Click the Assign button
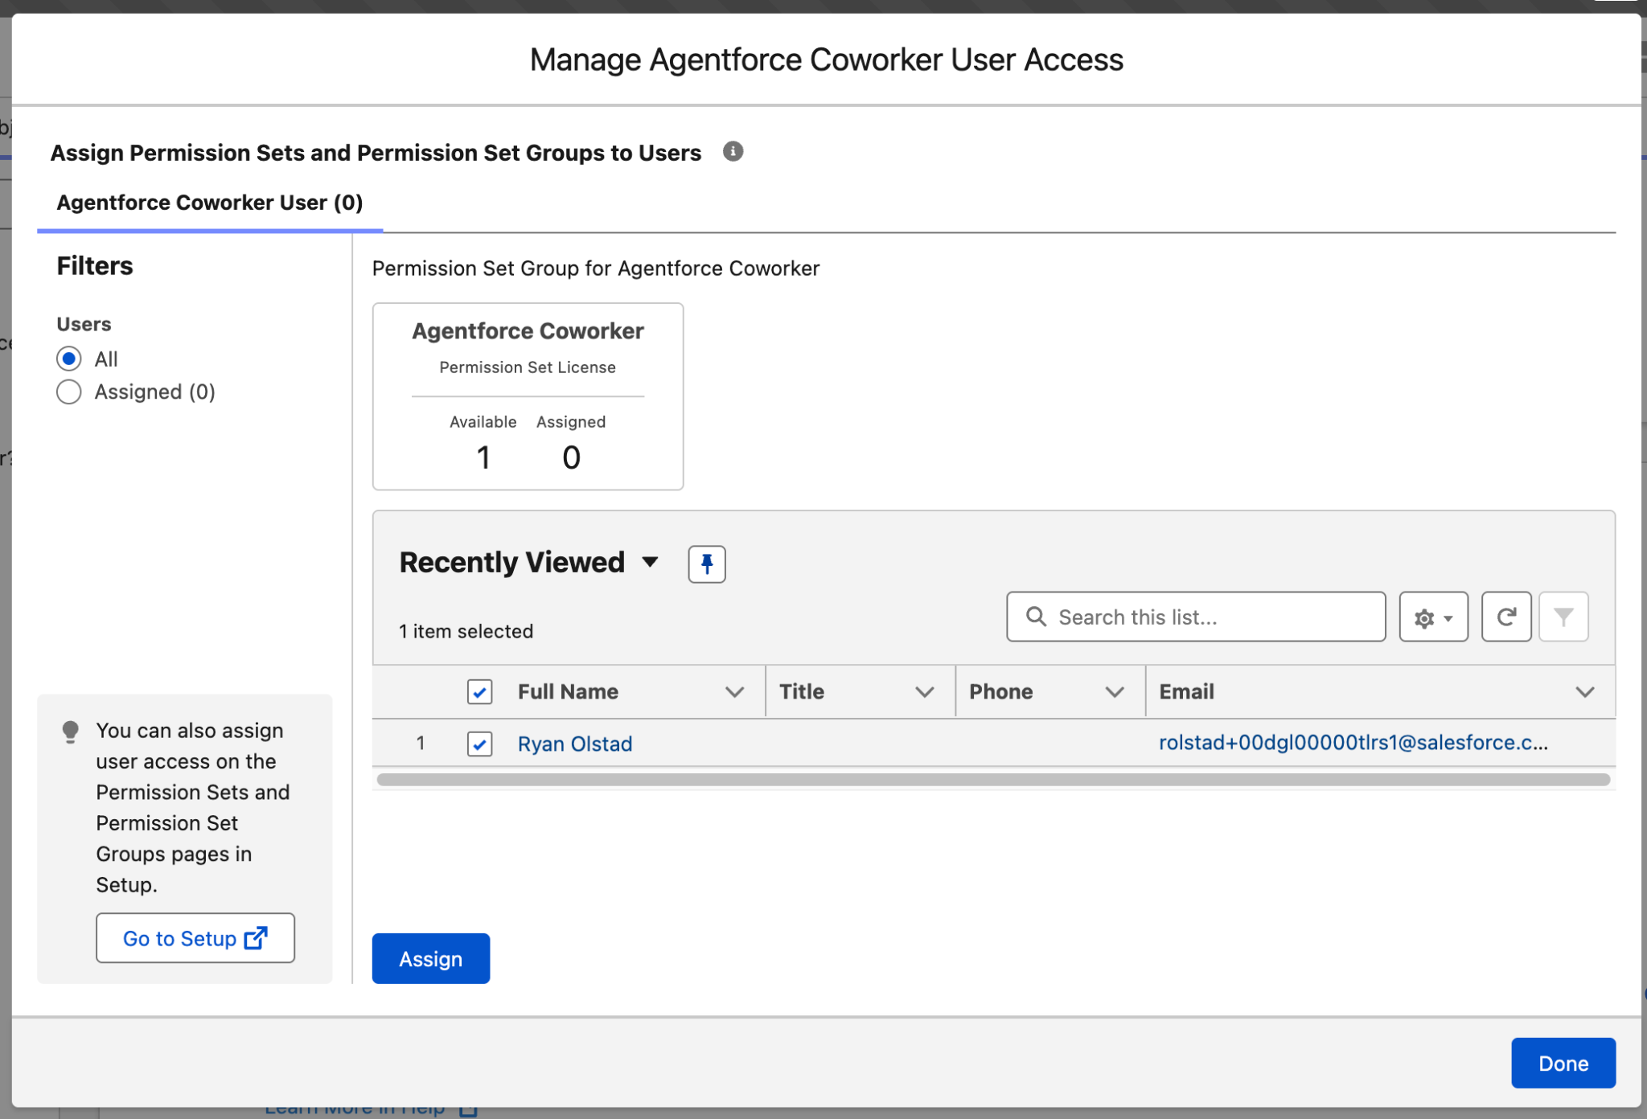The width and height of the screenshot is (1647, 1119). point(431,958)
